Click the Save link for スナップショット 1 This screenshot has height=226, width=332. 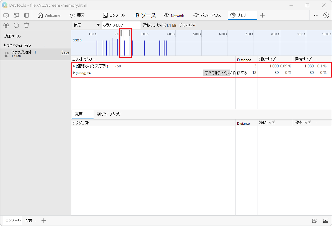tap(65, 52)
